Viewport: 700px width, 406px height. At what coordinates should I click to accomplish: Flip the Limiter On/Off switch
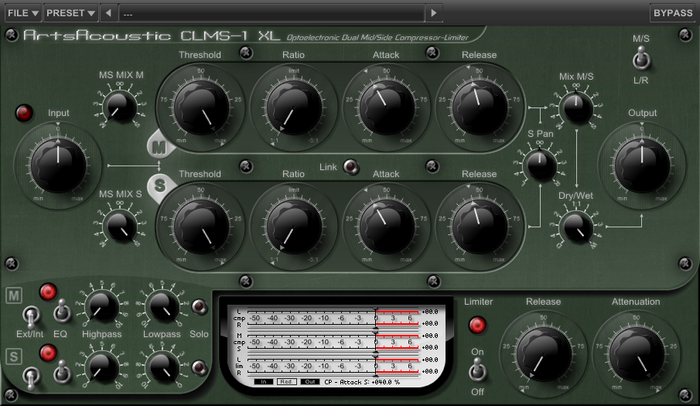tap(477, 372)
